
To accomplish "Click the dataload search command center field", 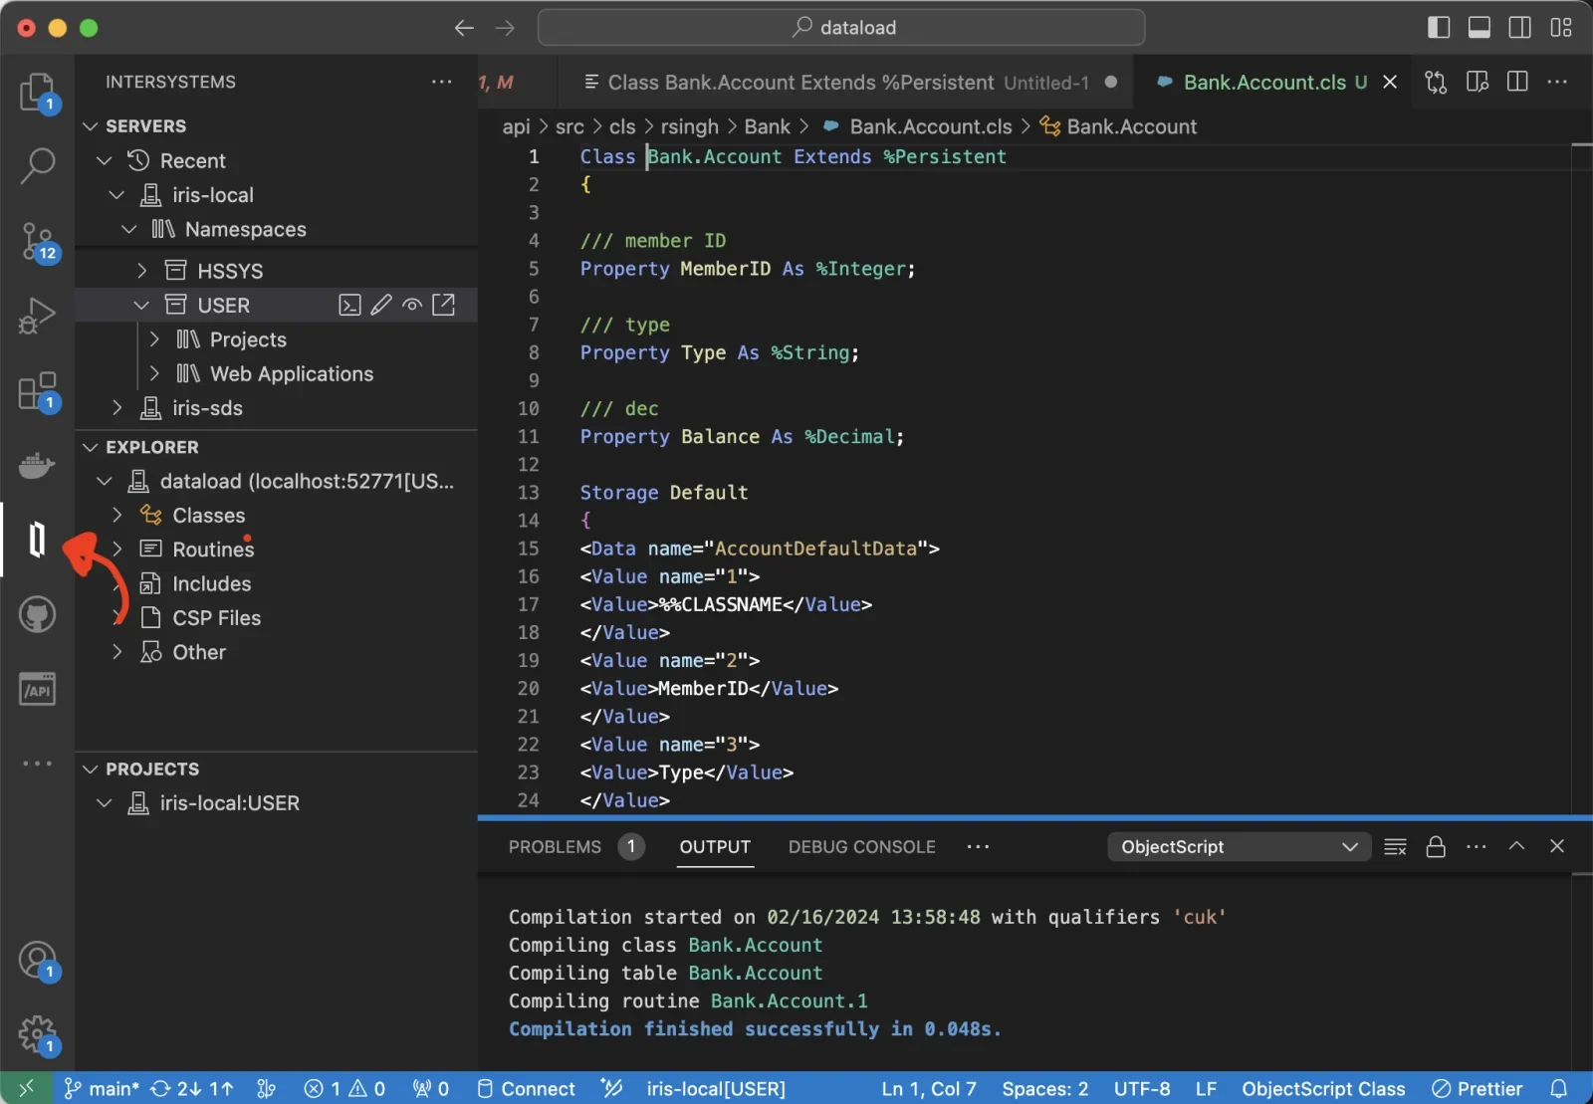I will [841, 28].
